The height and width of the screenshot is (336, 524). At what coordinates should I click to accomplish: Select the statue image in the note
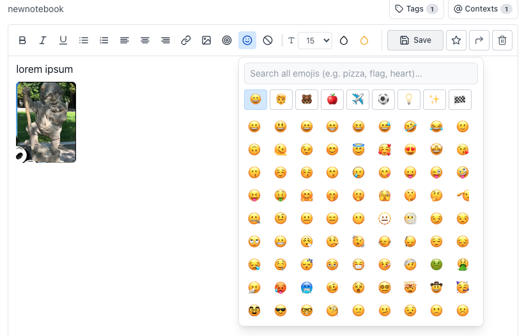pos(46,122)
